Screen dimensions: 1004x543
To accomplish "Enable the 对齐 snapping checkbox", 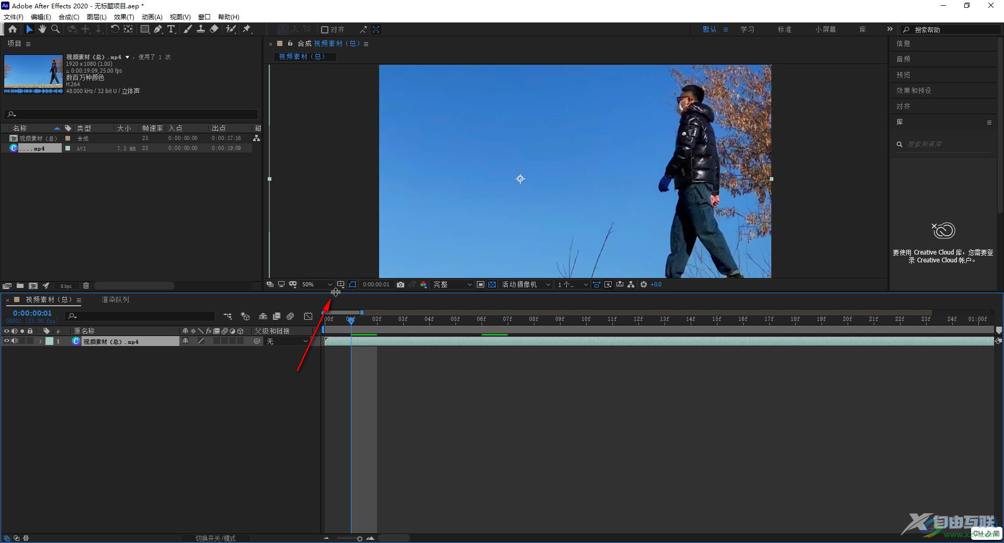I will coord(325,30).
